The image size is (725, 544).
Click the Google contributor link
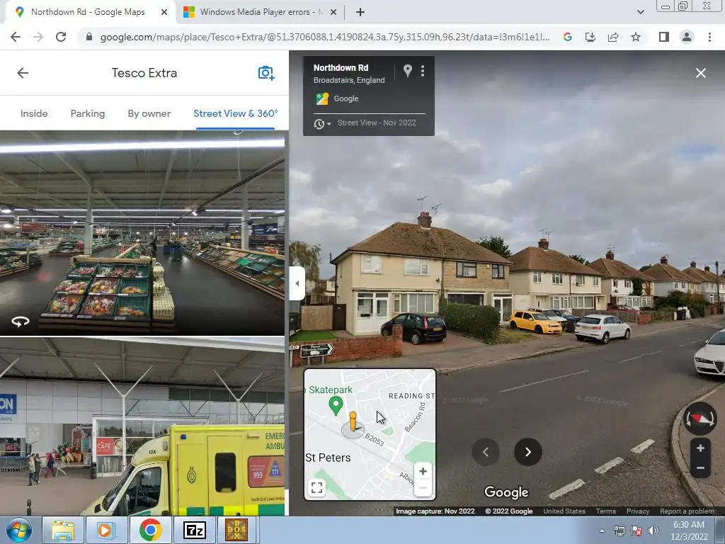pos(346,98)
